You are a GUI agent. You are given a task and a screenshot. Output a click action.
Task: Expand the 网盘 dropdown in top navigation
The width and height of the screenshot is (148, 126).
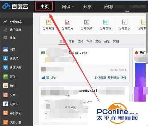68,7
